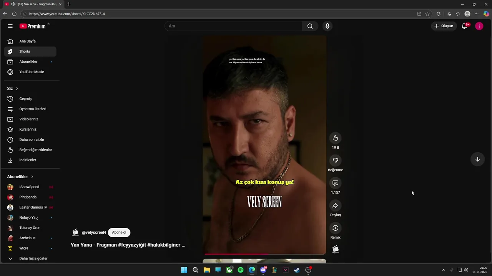Open Videolarınız in the sidebar
Screen dimensions: 492x276
(x=30, y=119)
